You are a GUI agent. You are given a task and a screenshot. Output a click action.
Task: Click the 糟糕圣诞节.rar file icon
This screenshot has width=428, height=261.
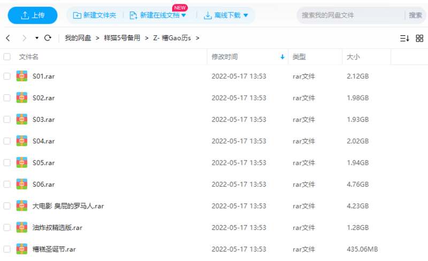point(22,249)
